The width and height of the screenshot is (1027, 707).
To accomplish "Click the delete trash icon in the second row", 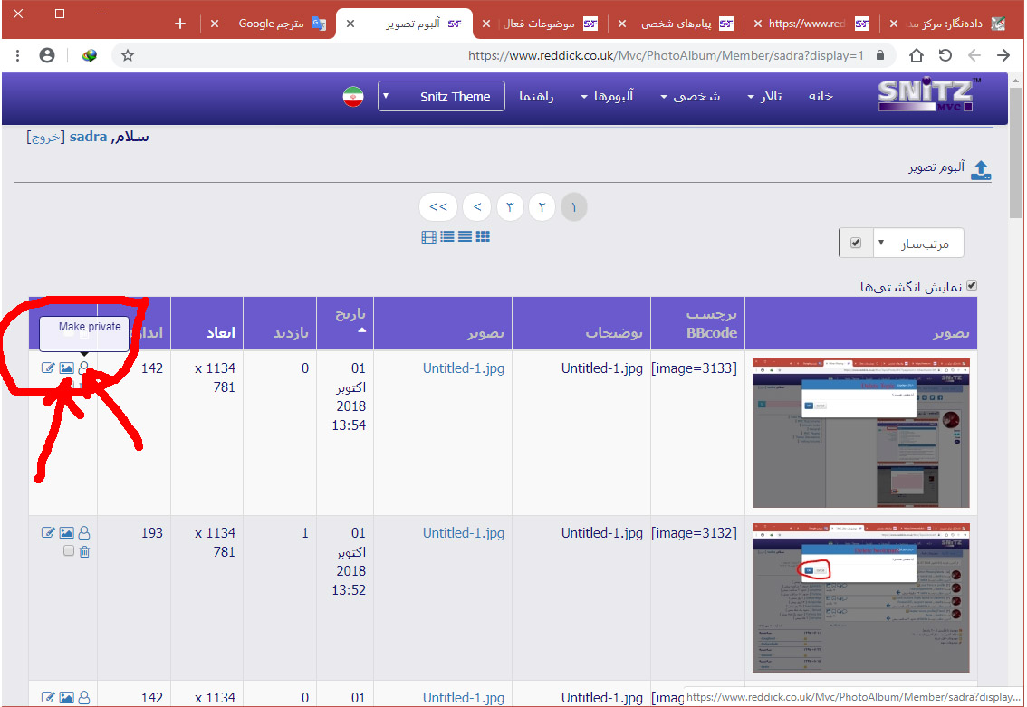I will pos(84,551).
